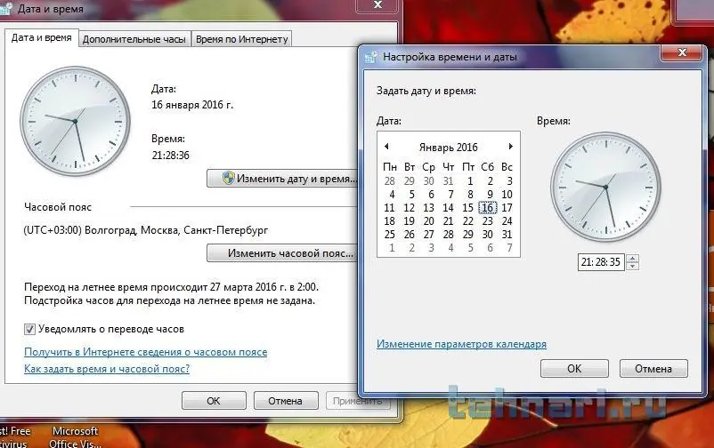
Task: Select greyed December 28 in calendar
Action: (389, 181)
